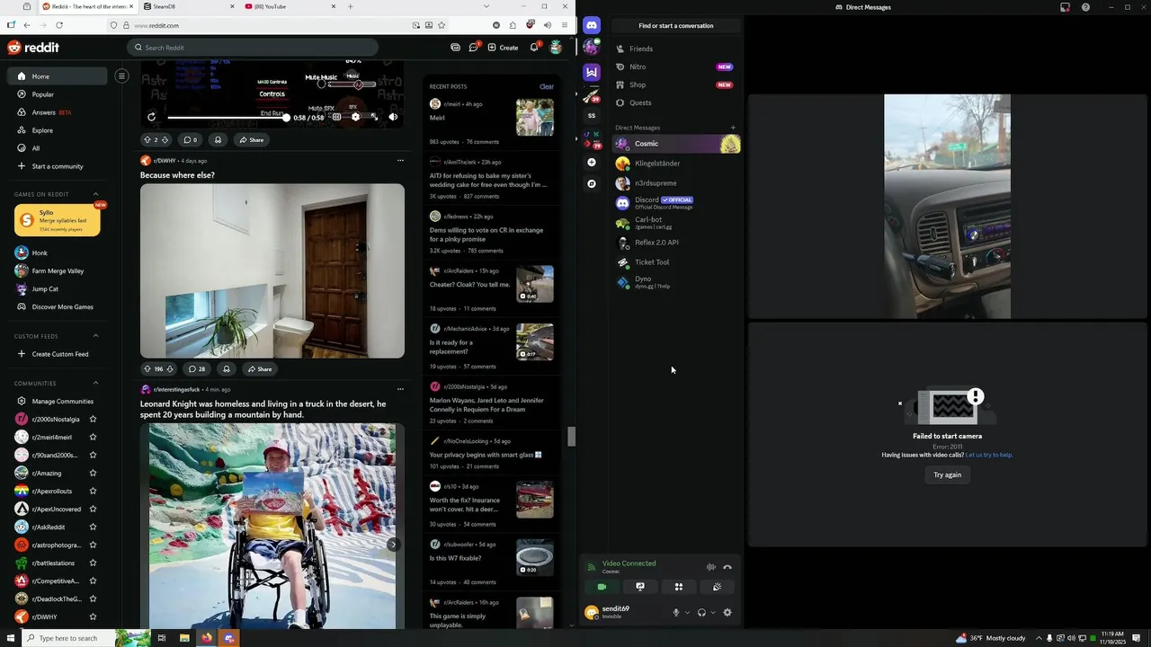The width and height of the screenshot is (1151, 647).
Task: Open options menu on r/DIWHY post
Action: coord(400,161)
